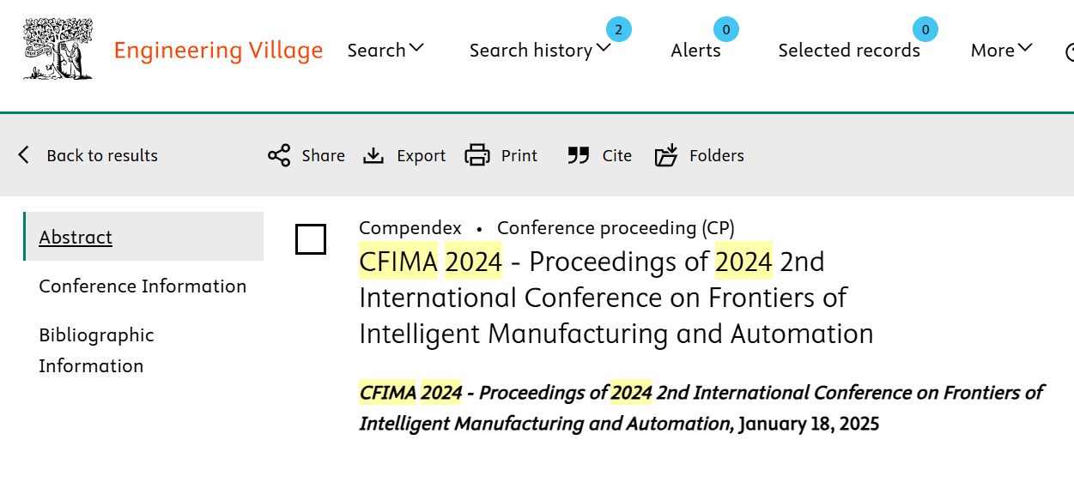The width and height of the screenshot is (1074, 482).
Task: Switch to the Conference Information section
Action: (143, 286)
